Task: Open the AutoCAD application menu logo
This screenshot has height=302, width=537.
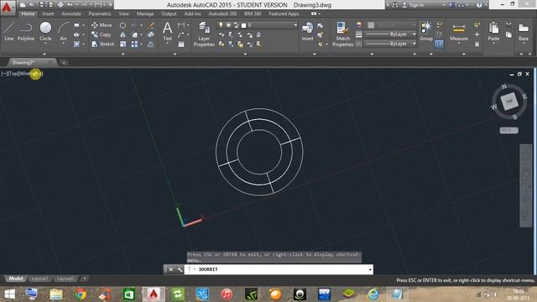Action: (7, 8)
